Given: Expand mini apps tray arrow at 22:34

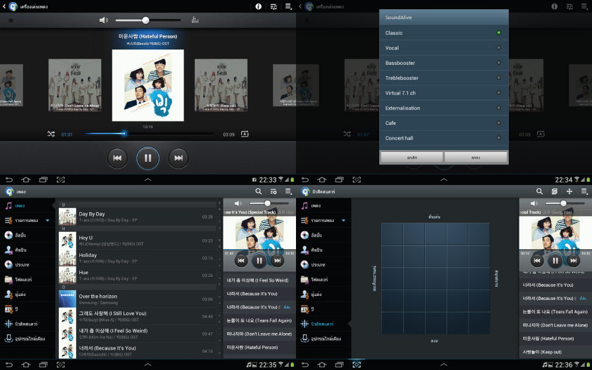Looking at the screenshot, I should point(444,180).
